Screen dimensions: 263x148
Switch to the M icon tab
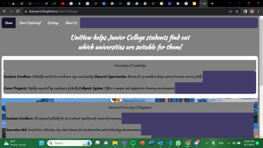(x=46, y=4)
